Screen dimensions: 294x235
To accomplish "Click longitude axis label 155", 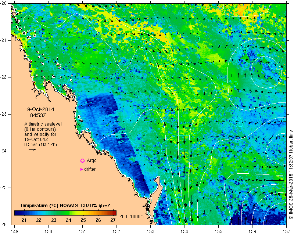I will (x=218, y=232).
